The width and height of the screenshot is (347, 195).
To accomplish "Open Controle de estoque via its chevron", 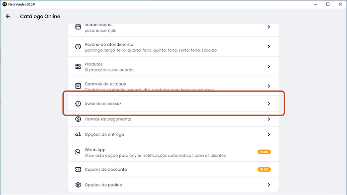I will [x=269, y=86].
